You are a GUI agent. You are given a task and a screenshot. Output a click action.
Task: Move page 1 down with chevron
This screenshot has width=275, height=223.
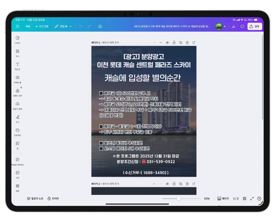(161, 43)
